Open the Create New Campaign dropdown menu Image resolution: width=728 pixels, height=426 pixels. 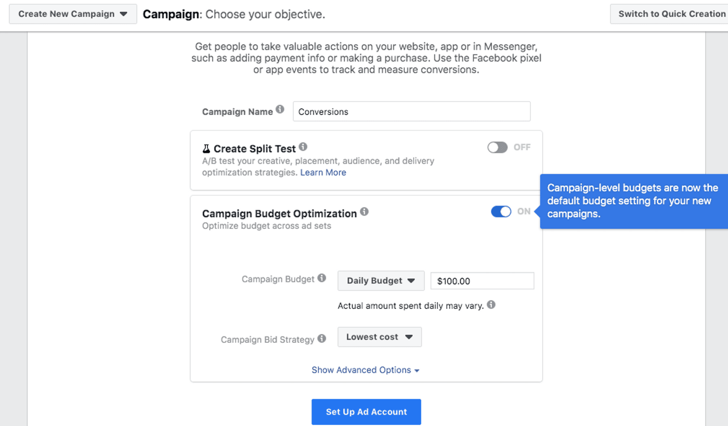[73, 14]
